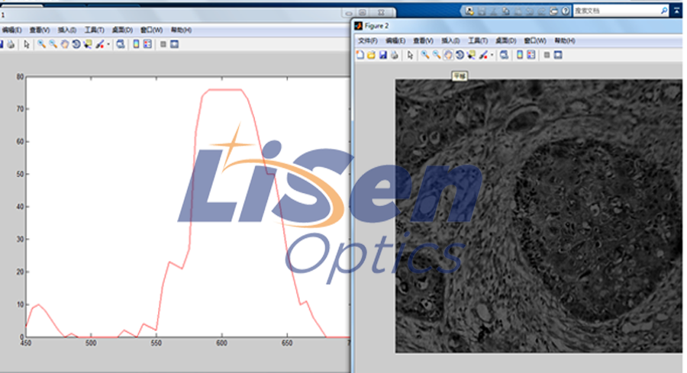Select Pan hand tool in Figure 1
The width and height of the screenshot is (687, 373).
[x=64, y=44]
